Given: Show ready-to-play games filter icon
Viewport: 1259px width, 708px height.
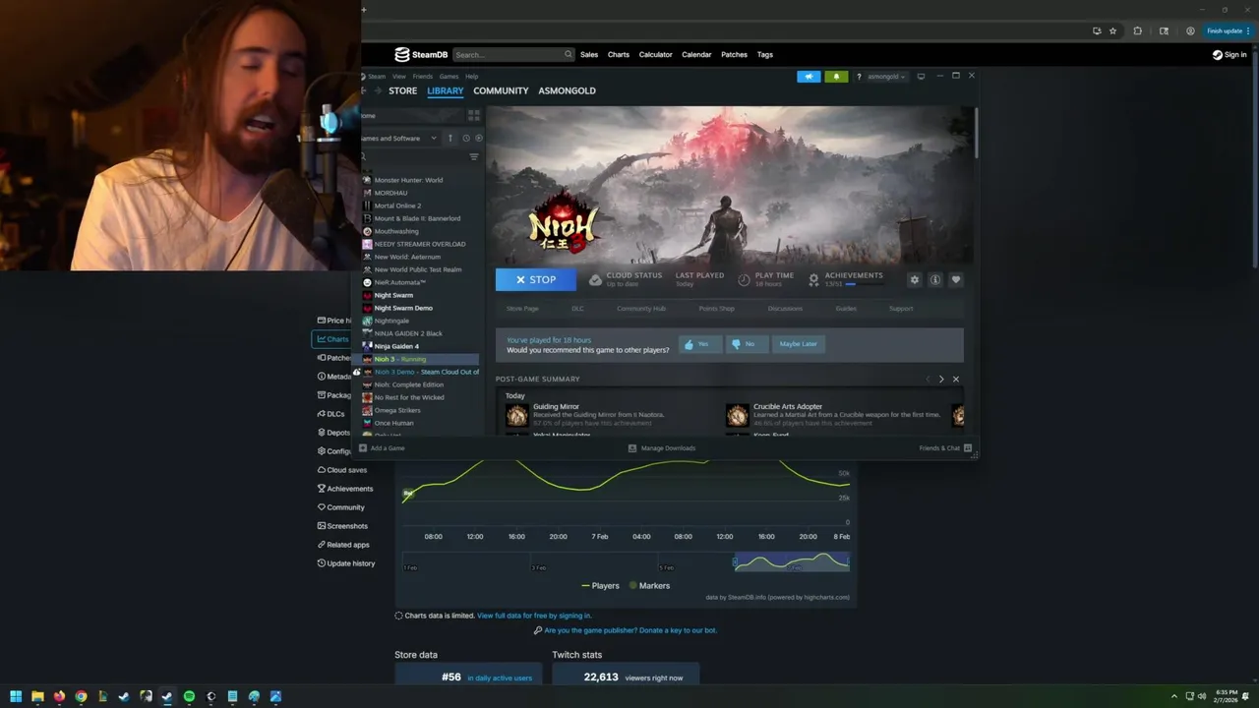Looking at the screenshot, I should (479, 139).
